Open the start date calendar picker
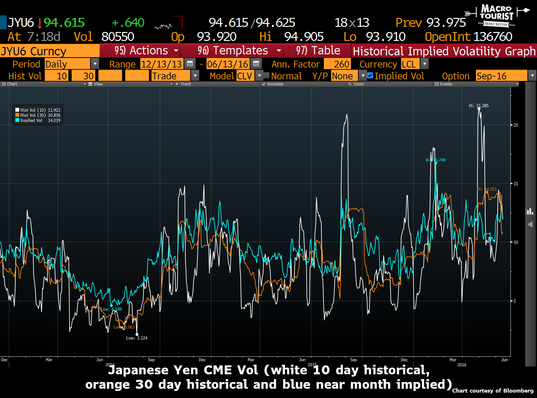This screenshot has height=398, width=537. 190,64
